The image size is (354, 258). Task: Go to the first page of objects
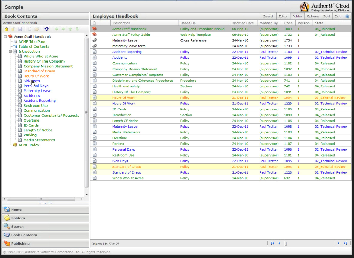coord(272,243)
